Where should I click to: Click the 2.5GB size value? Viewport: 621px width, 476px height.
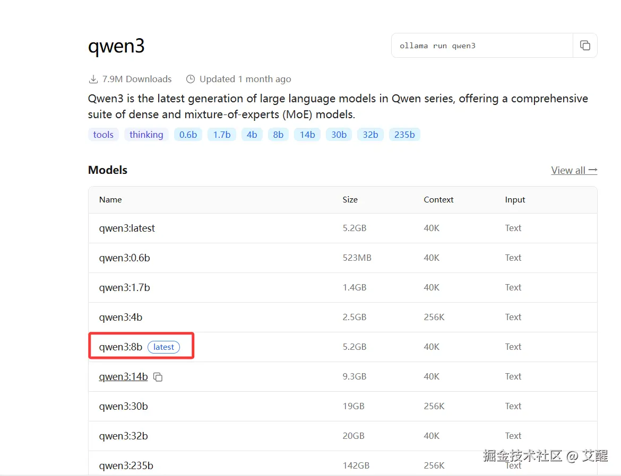tap(355, 318)
